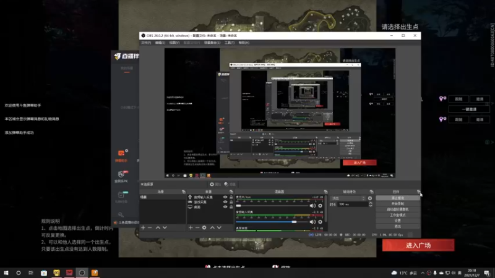Add a new scene with the plus button

tap(143, 227)
